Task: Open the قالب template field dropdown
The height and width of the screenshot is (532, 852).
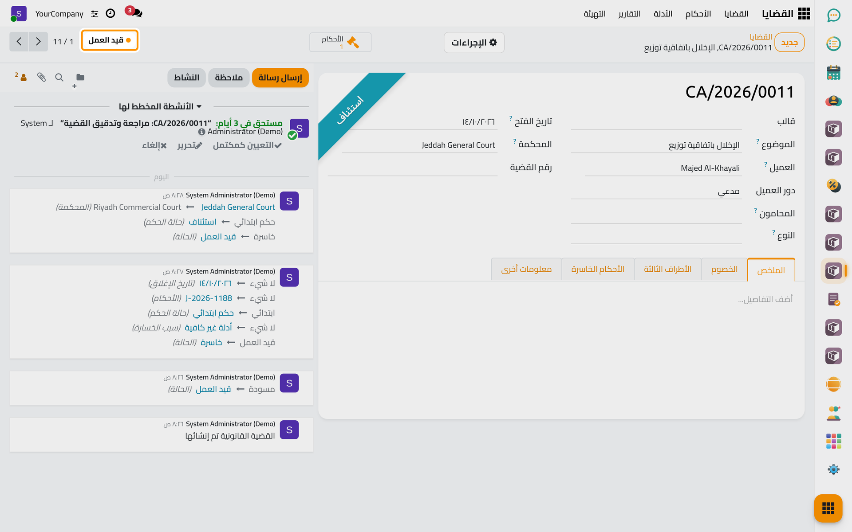Action: pyautogui.click(x=656, y=122)
